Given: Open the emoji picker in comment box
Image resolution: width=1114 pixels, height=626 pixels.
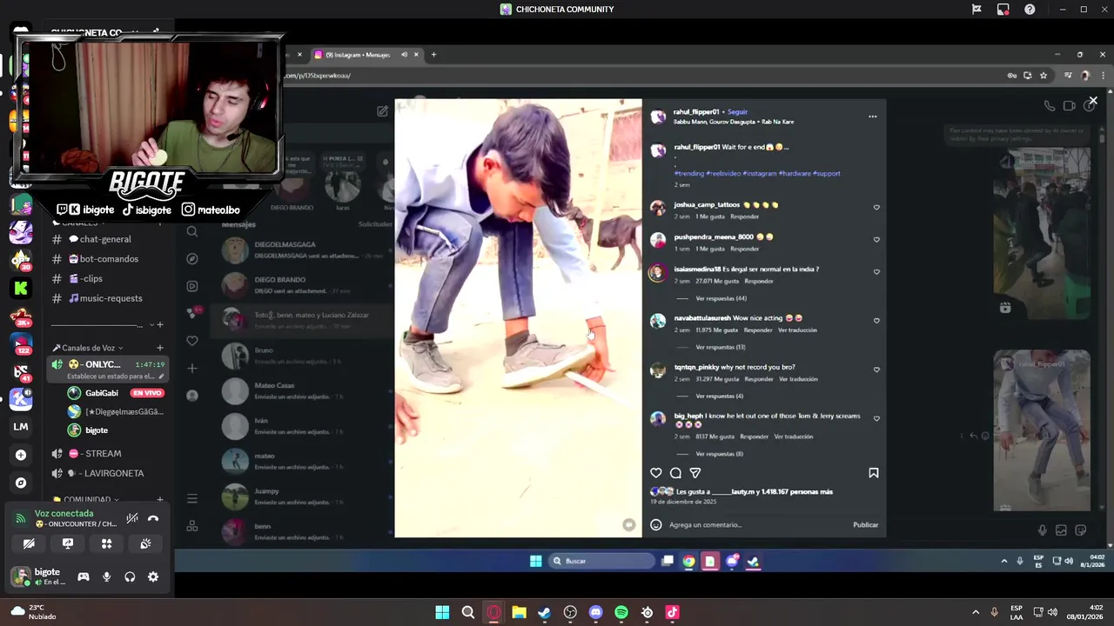Looking at the screenshot, I should pos(656,524).
